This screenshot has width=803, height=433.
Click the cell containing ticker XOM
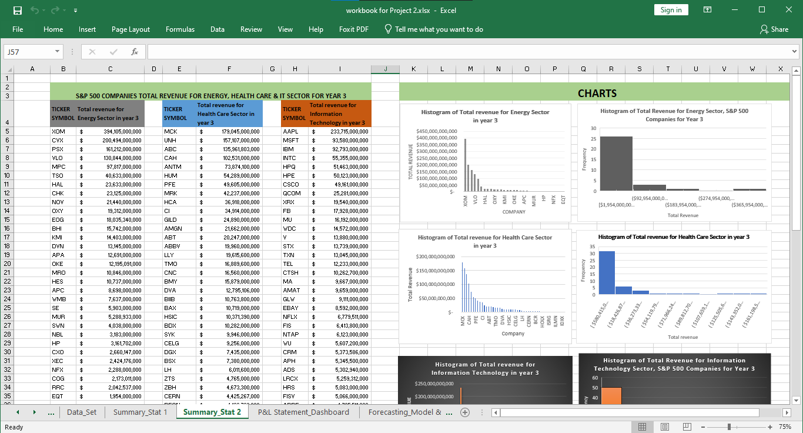coord(63,131)
